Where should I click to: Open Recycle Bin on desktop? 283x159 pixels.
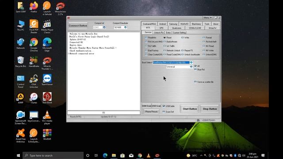(21, 62)
